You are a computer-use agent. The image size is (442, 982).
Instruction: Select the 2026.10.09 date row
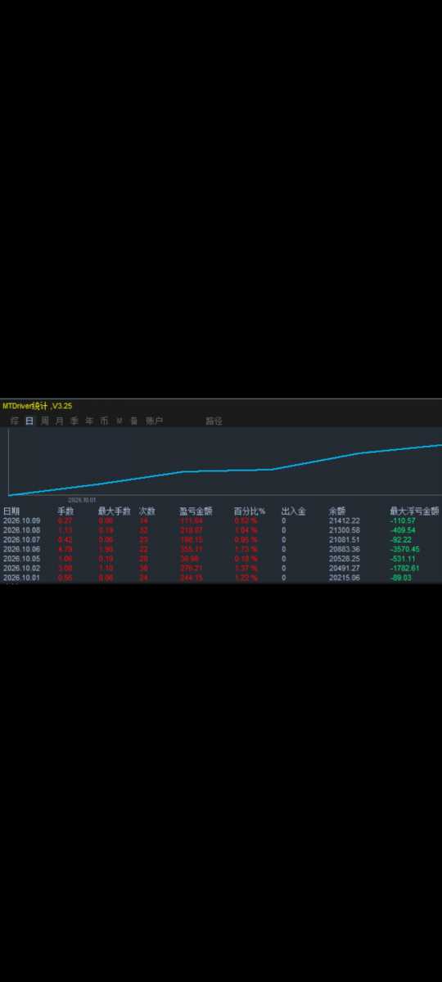pyautogui.click(x=20, y=520)
